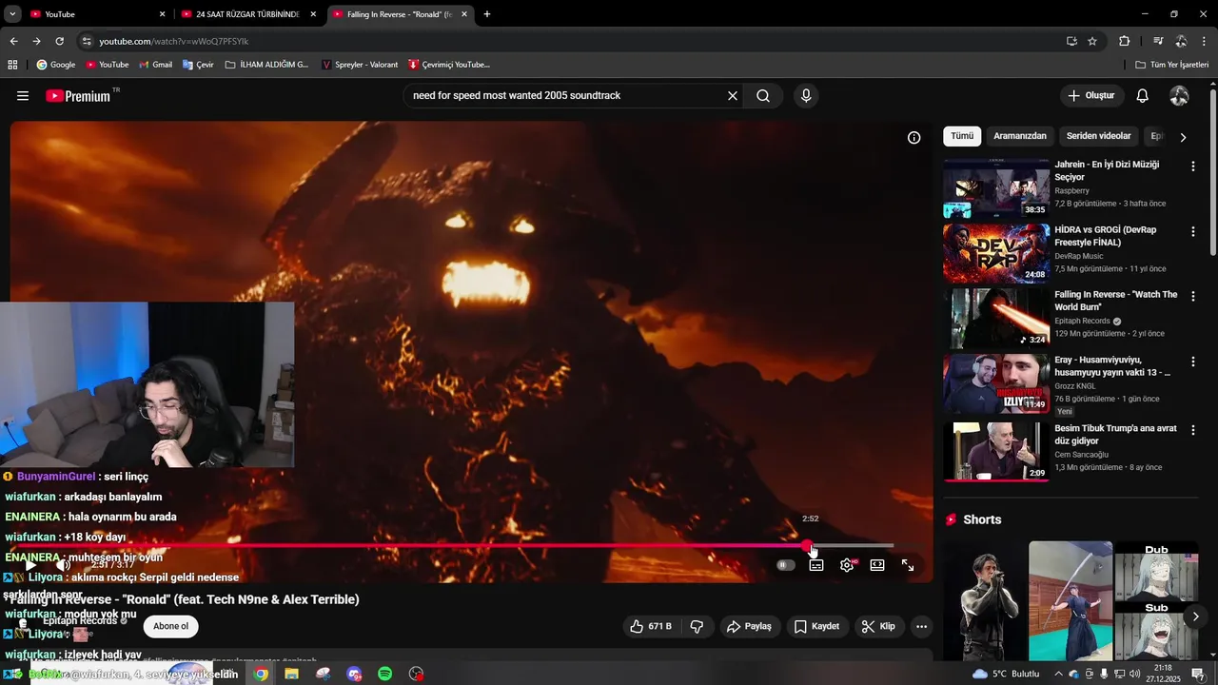Open the volume tray icon
This screenshot has height=685, width=1218.
pyautogui.click(x=1134, y=674)
